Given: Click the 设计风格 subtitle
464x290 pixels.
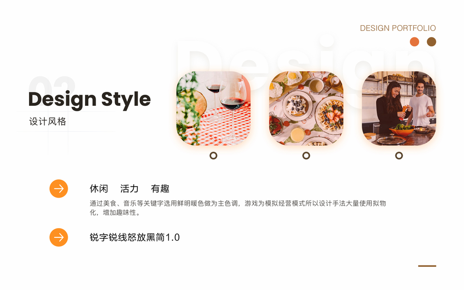Looking at the screenshot, I should (x=48, y=121).
